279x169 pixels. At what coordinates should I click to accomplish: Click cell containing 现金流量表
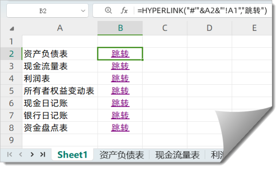(60, 66)
